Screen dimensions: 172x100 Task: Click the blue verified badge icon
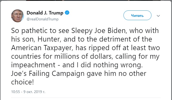(67, 13)
